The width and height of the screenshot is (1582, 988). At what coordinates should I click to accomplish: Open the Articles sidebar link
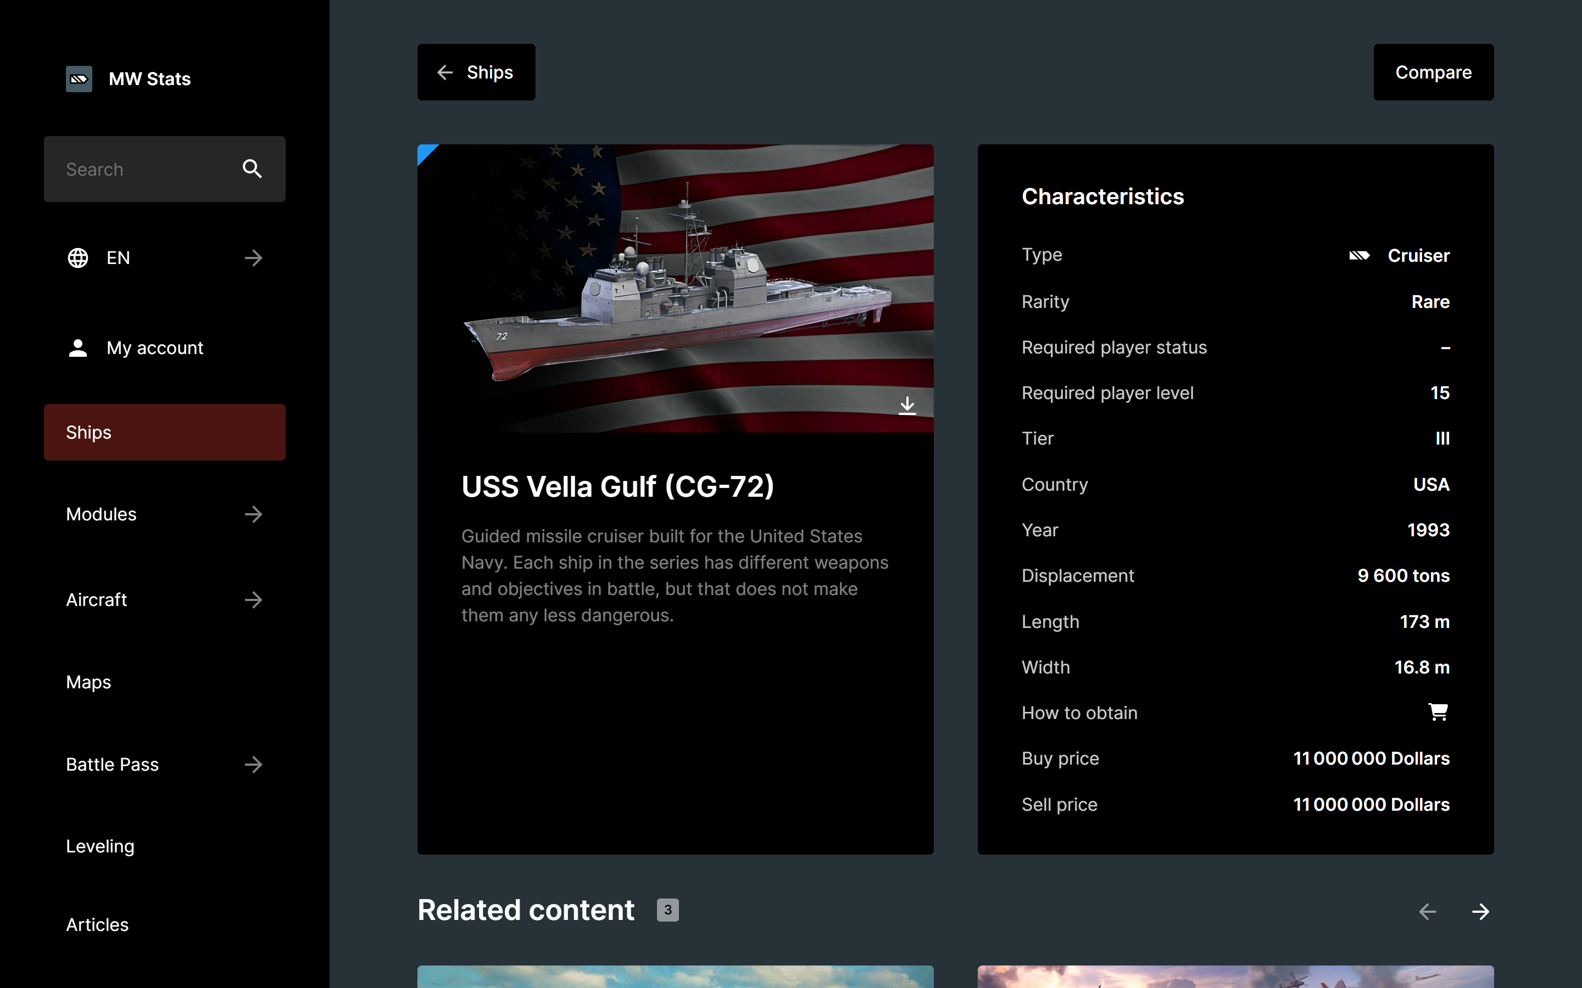pos(97,925)
